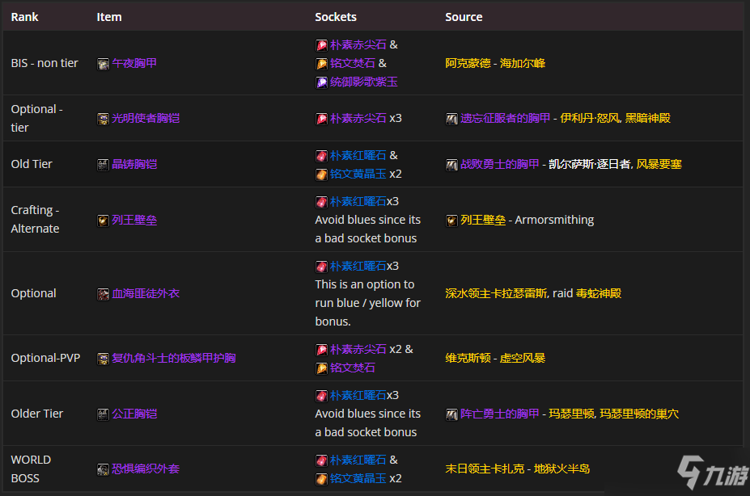Image resolution: width=750 pixels, height=496 pixels.
Task: Click the 统御影歌紫玉 gem icon
Action: 321,81
